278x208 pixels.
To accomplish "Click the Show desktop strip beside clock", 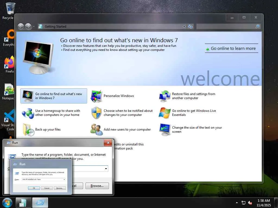I will (276, 203).
